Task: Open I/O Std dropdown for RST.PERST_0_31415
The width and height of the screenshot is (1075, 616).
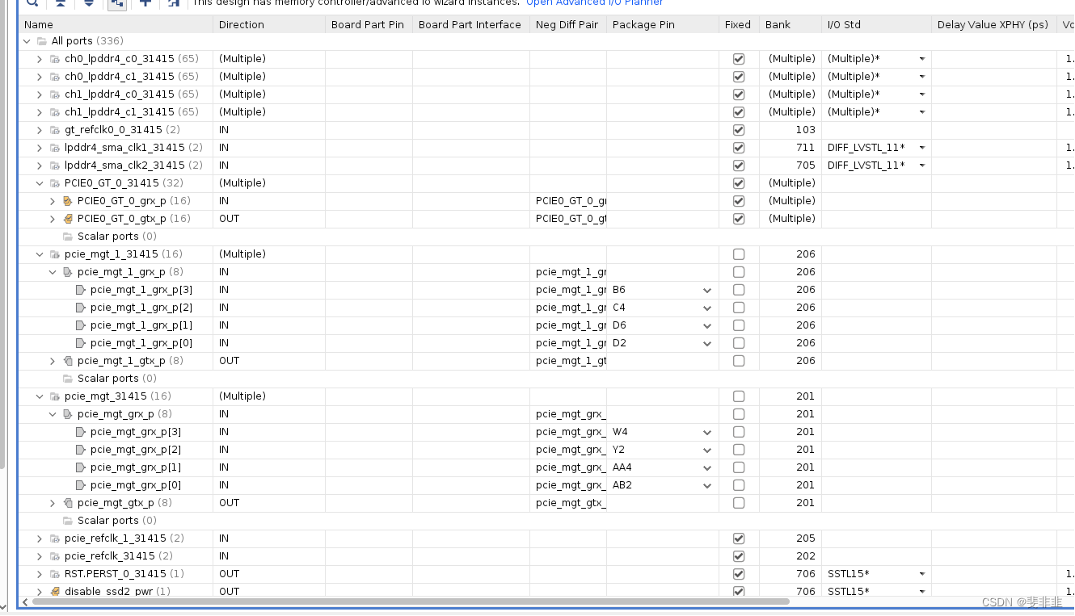Action: click(x=921, y=574)
